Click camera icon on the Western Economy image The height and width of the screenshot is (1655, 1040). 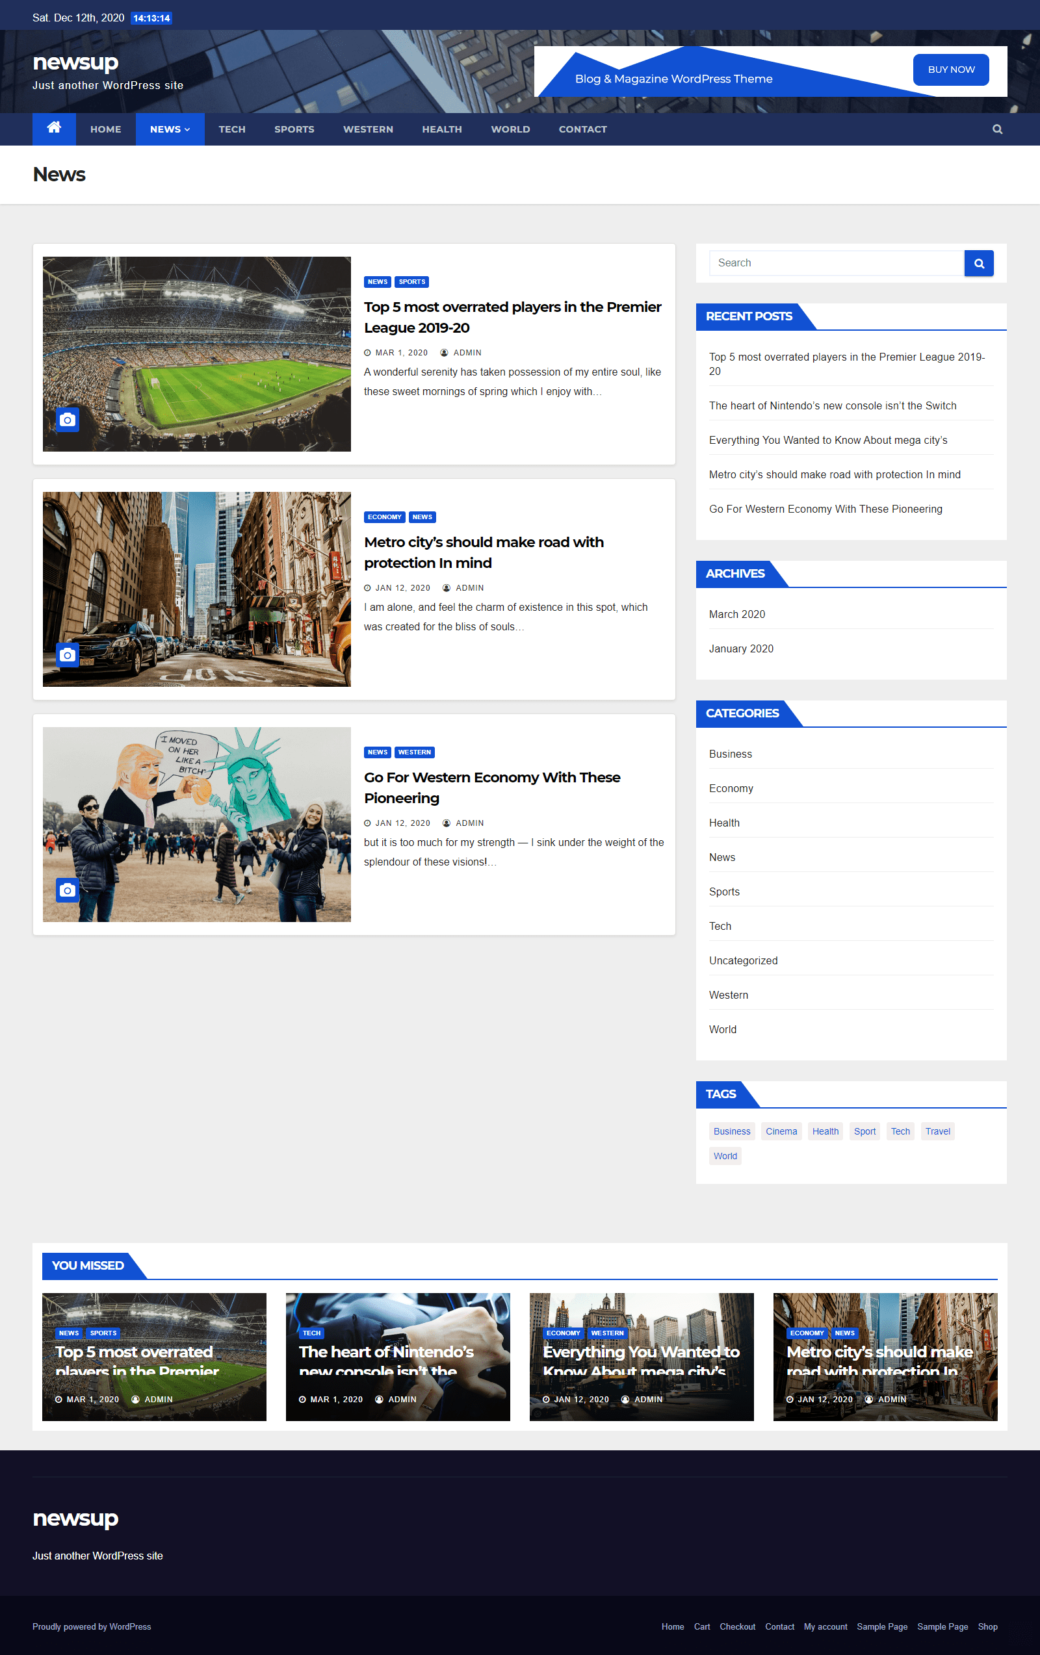pyautogui.click(x=68, y=890)
